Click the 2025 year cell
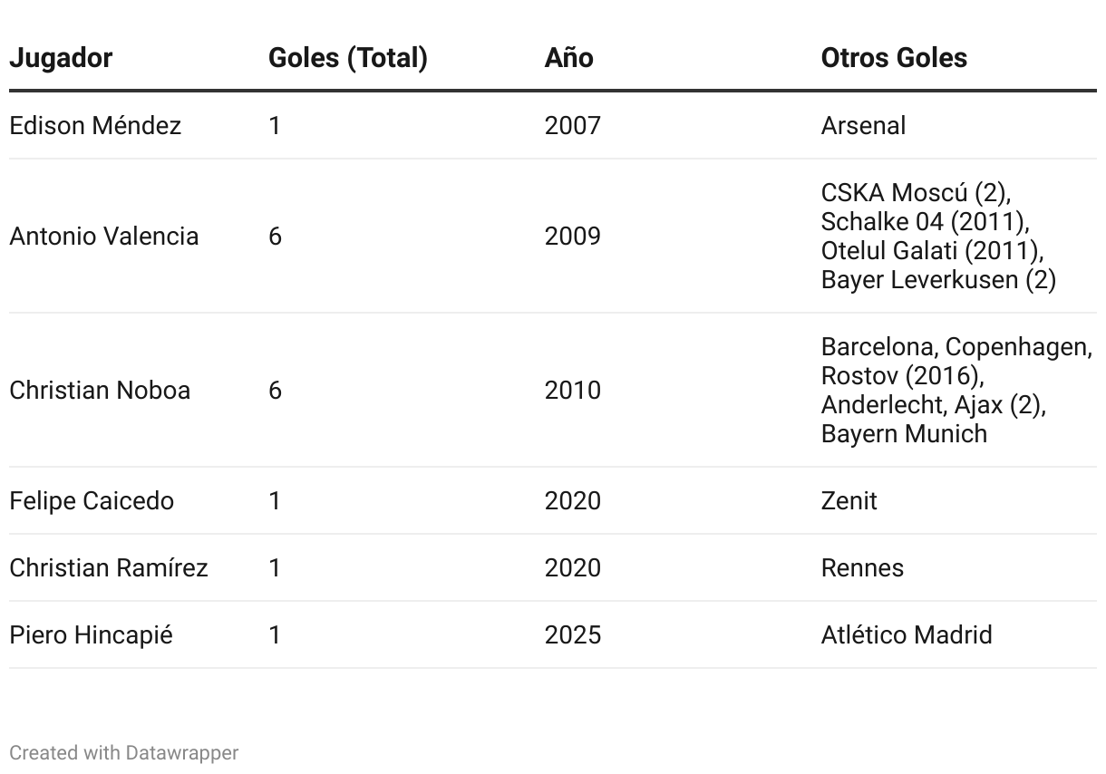Screen dimensions: 1106x774 [x=572, y=634]
